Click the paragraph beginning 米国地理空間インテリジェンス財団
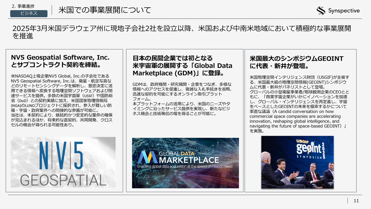The width and height of the screenshot is (371, 209). (x=299, y=104)
